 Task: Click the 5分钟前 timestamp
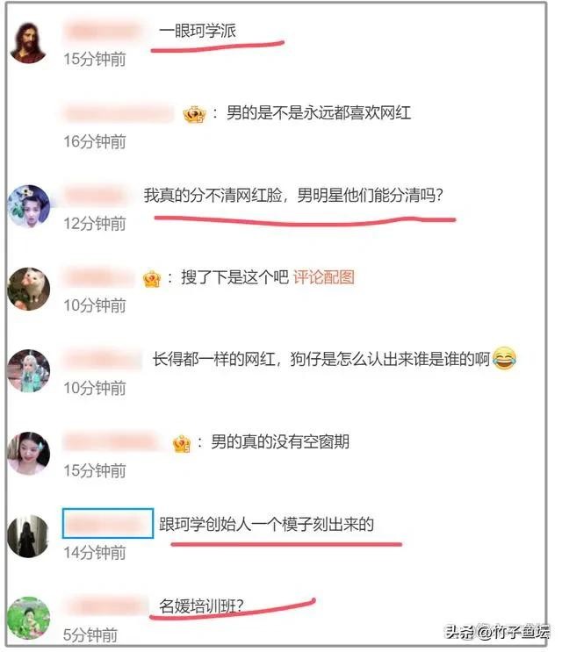[x=90, y=635]
